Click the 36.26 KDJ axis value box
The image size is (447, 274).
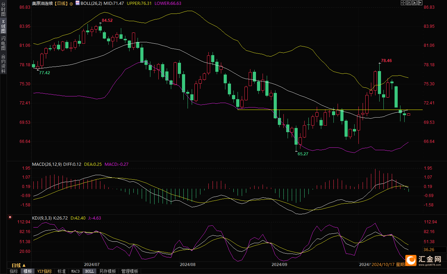click(x=434, y=250)
